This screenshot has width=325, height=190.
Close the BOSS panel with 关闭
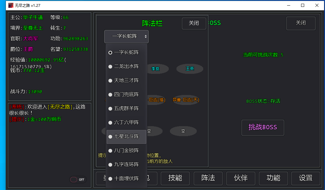300,23
